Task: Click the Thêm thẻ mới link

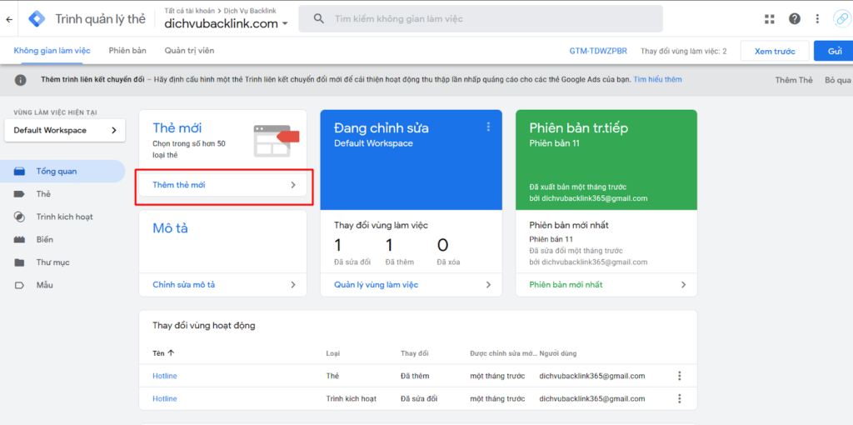Action: point(179,185)
